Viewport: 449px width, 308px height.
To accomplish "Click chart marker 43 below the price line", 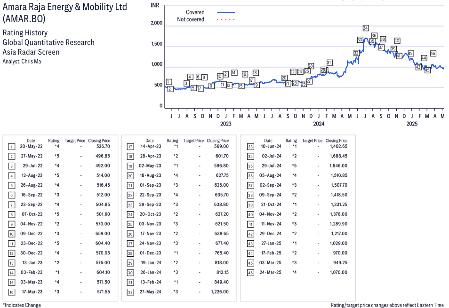I will point(418,67).
